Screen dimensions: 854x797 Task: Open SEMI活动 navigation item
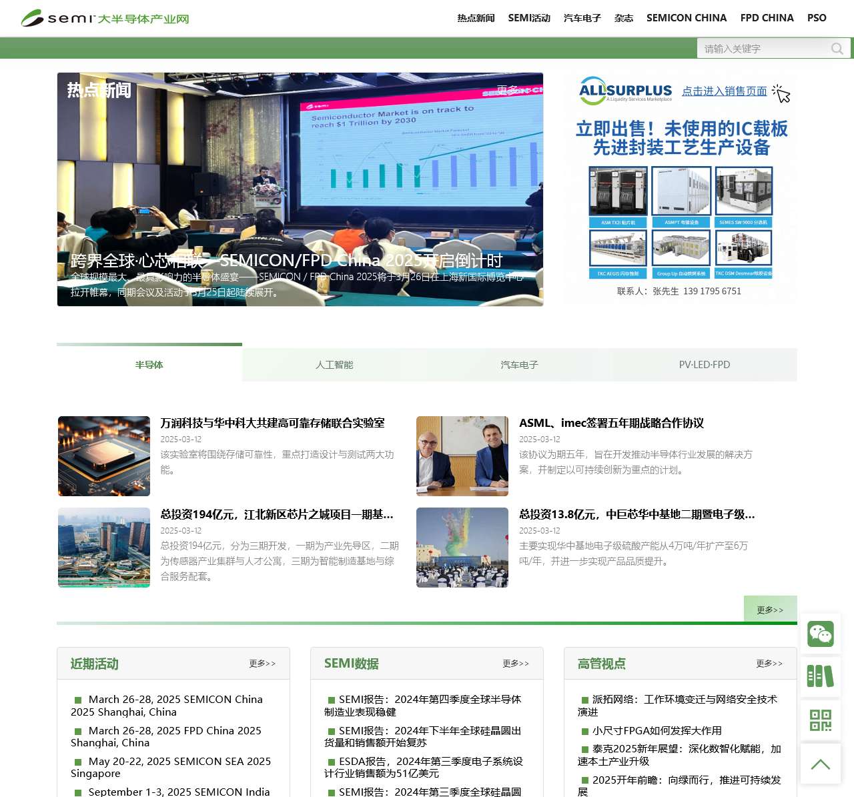(x=529, y=18)
